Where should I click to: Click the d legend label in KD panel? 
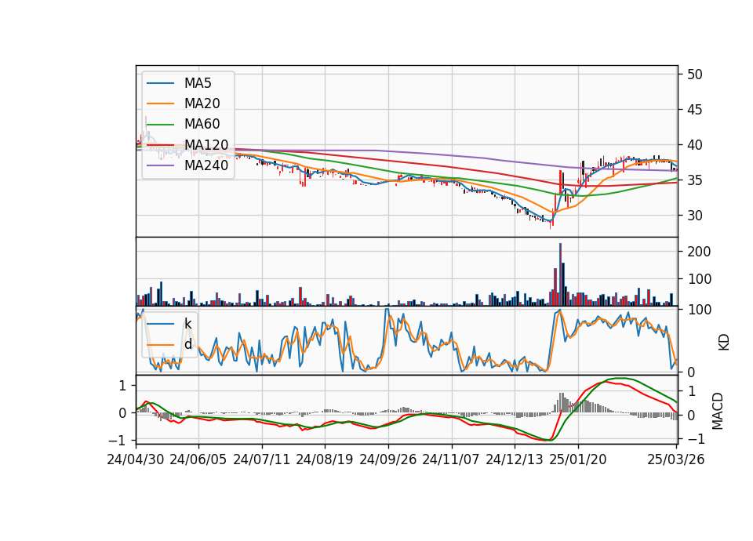pyautogui.click(x=188, y=344)
